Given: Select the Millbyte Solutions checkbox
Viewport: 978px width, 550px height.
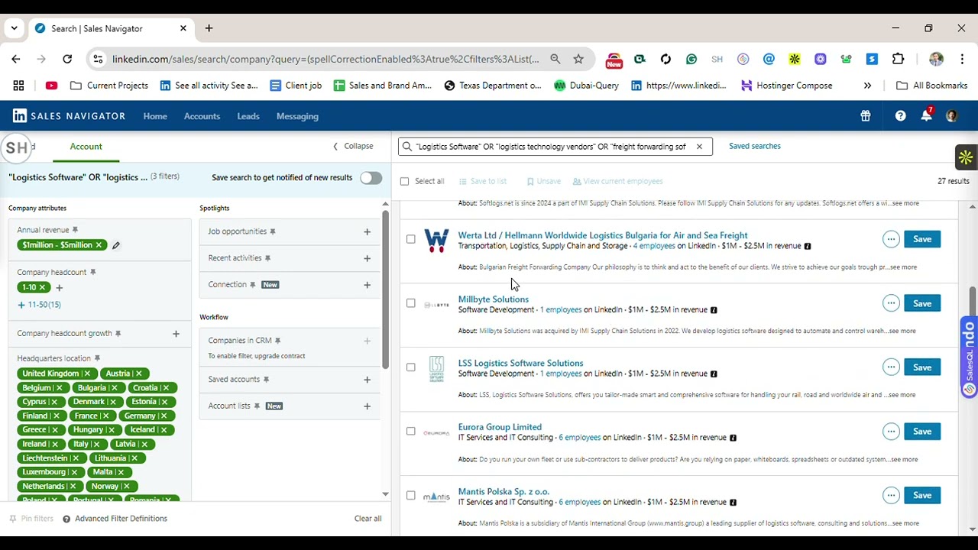Looking at the screenshot, I should (411, 303).
